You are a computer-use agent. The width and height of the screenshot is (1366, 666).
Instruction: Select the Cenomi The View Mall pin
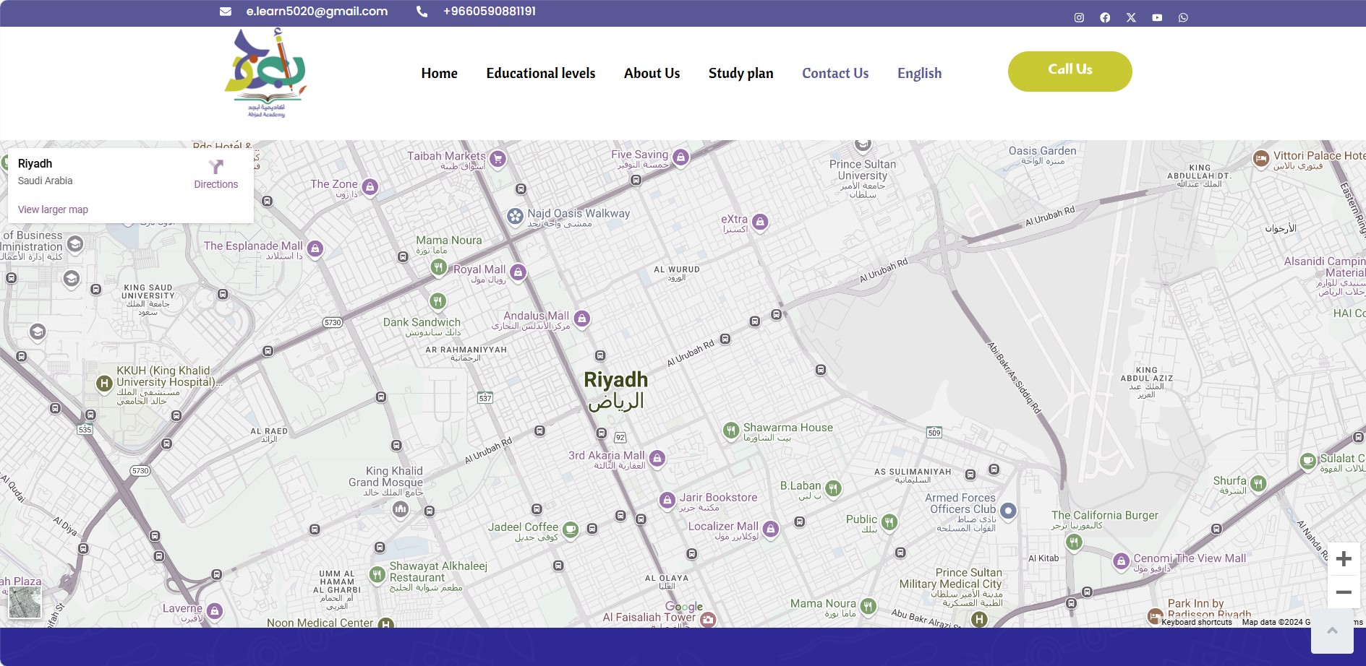coord(1121,561)
